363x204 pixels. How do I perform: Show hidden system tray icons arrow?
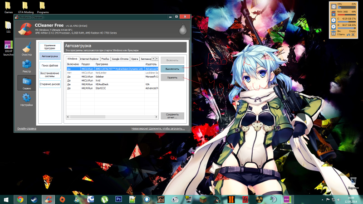[323, 199]
